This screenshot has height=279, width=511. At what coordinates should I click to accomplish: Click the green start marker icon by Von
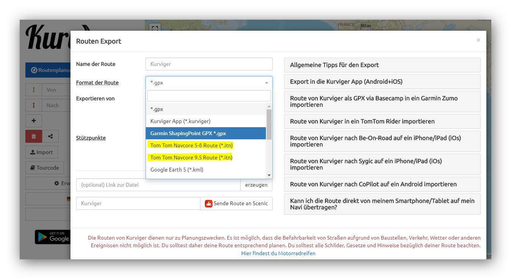click(34, 90)
